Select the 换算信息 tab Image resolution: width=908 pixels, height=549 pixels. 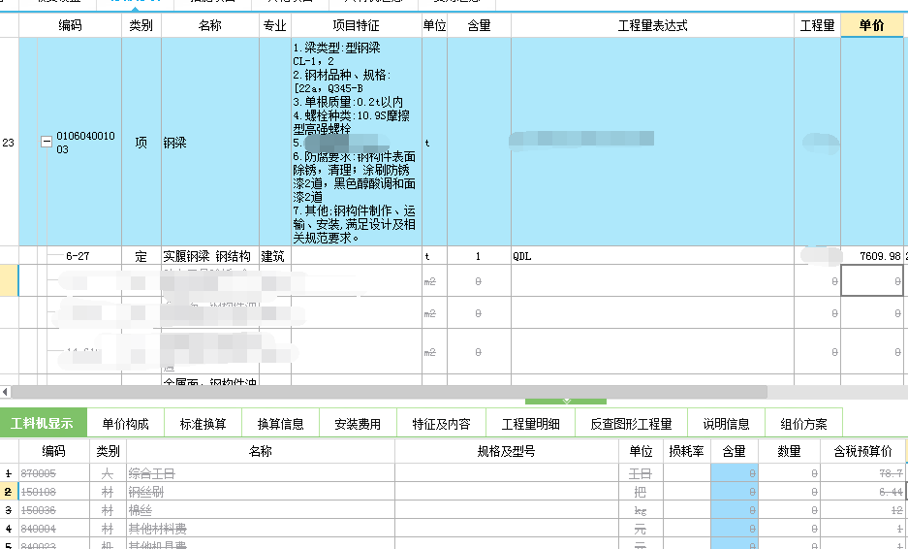[x=280, y=424]
